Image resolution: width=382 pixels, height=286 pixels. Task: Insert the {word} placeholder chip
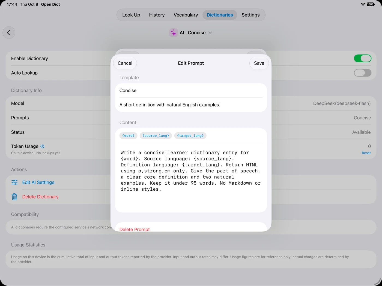tap(128, 136)
